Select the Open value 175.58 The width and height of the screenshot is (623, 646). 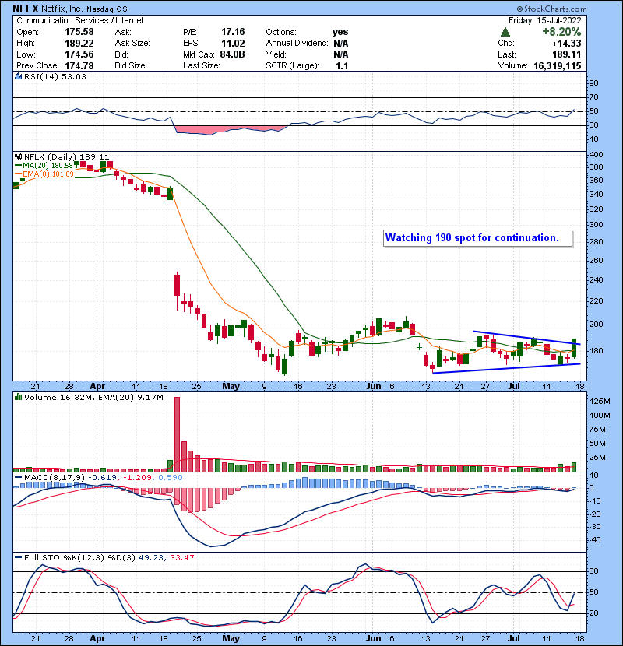point(79,32)
